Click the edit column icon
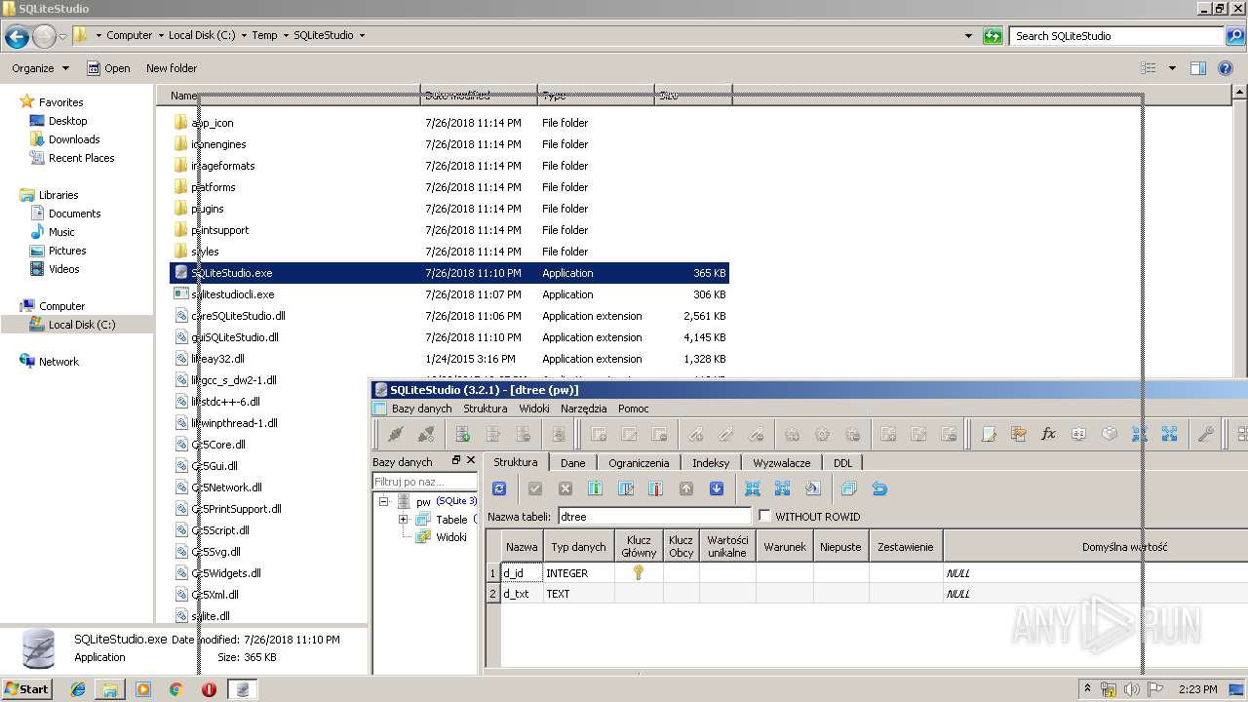This screenshot has height=702, width=1248. point(626,489)
